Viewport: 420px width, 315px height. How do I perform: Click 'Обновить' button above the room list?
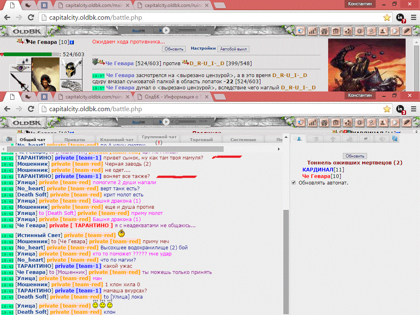click(x=355, y=156)
